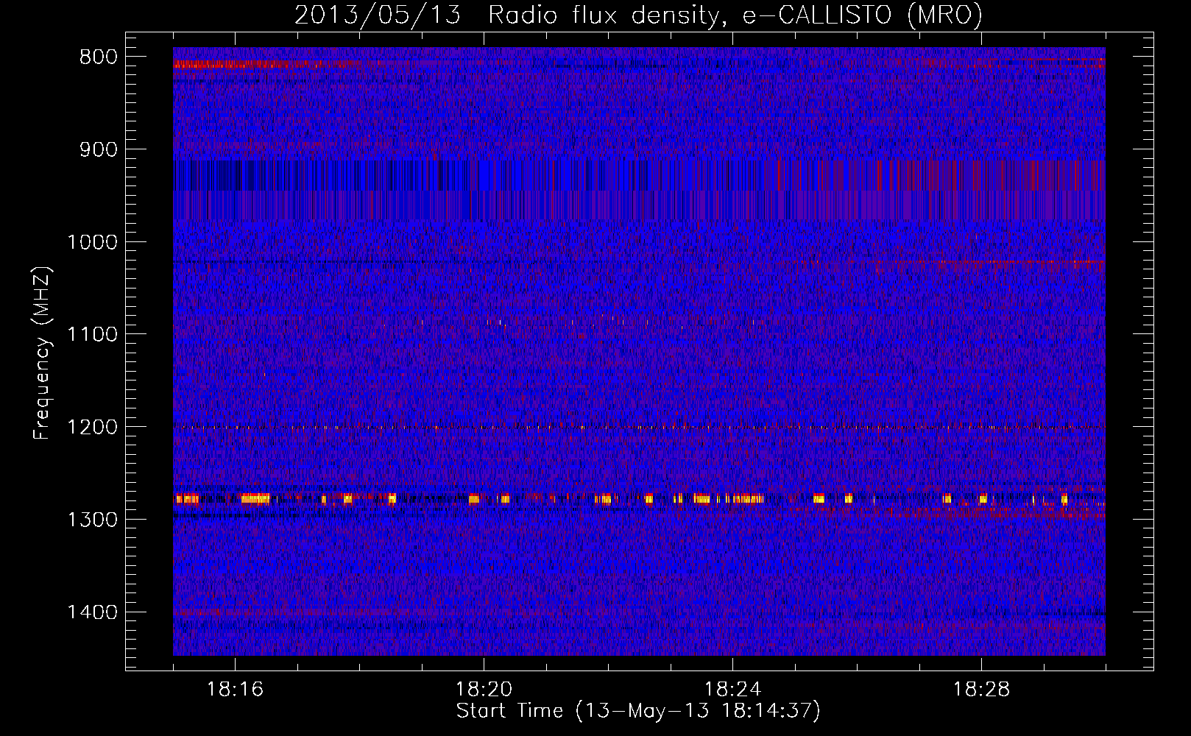
Task: Click the 'Start Time (13-May-13 18:14:37)' label
Action: point(638,711)
